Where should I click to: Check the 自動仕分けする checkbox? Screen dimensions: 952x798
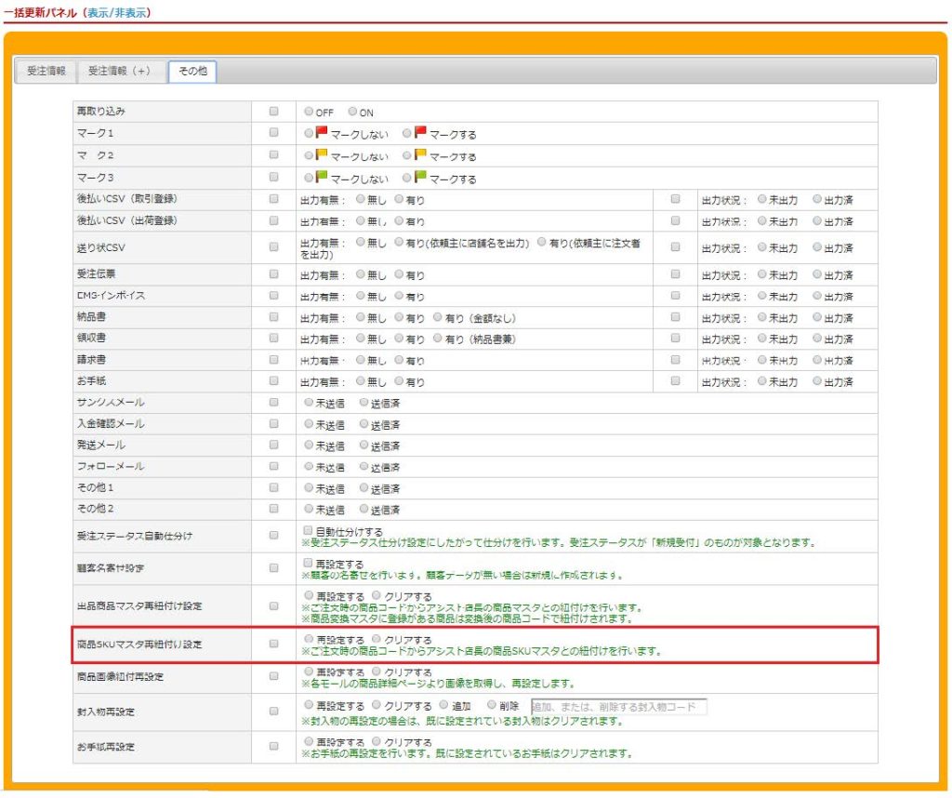(309, 529)
